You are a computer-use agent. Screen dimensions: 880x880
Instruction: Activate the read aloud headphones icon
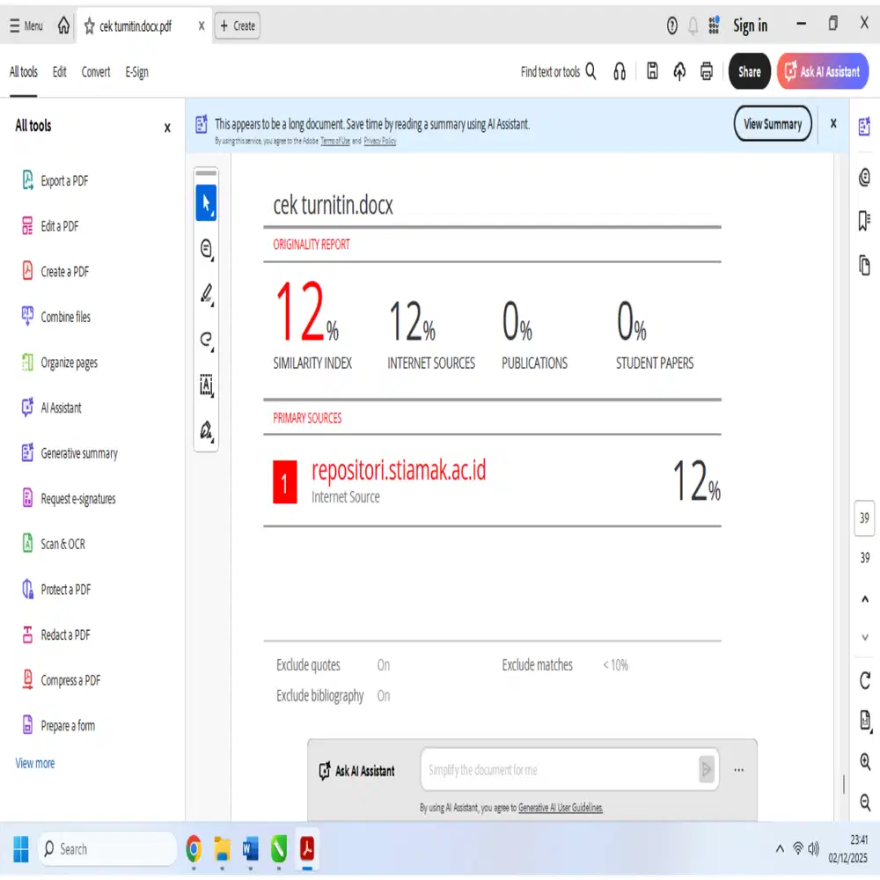620,71
